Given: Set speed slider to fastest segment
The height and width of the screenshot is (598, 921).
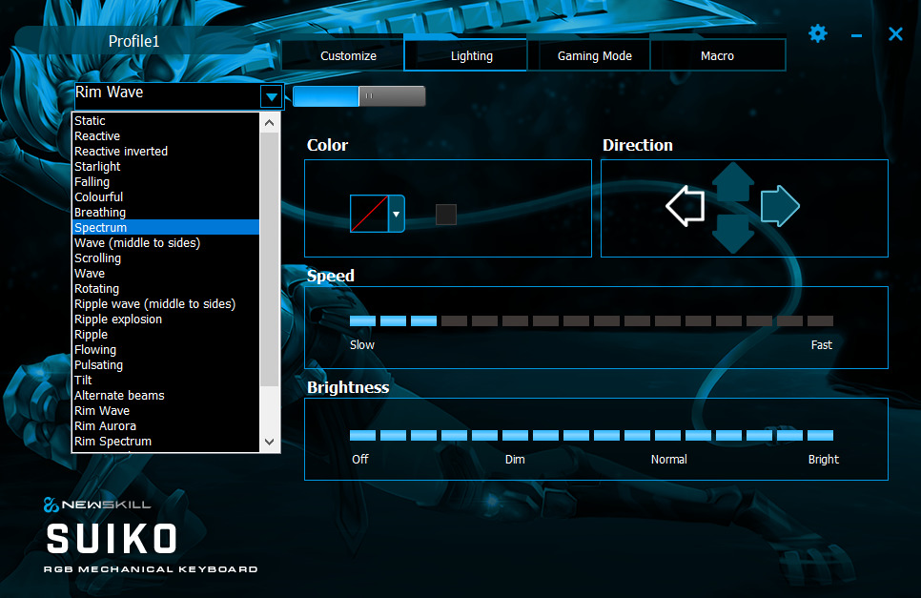Looking at the screenshot, I should pyautogui.click(x=820, y=321).
